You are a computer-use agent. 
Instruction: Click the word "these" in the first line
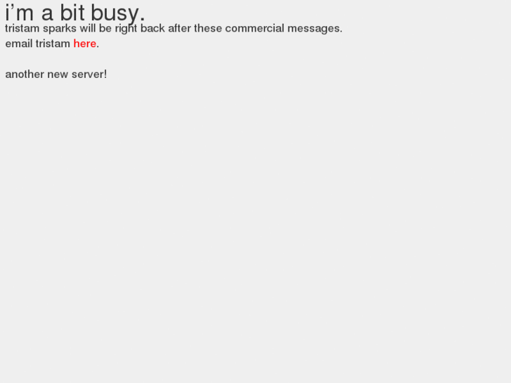[x=208, y=28]
